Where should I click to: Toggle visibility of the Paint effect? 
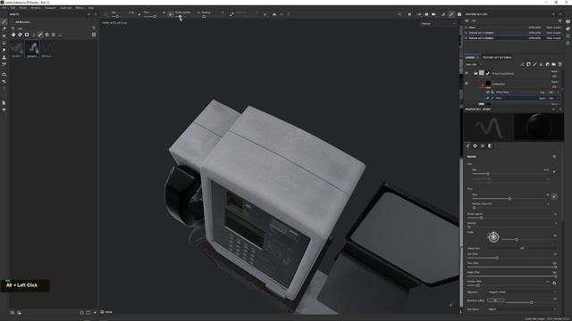[488, 98]
